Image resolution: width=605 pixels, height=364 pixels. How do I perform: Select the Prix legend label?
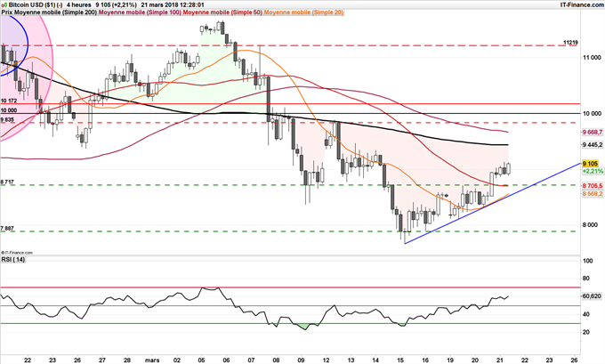pyautogui.click(x=7, y=12)
